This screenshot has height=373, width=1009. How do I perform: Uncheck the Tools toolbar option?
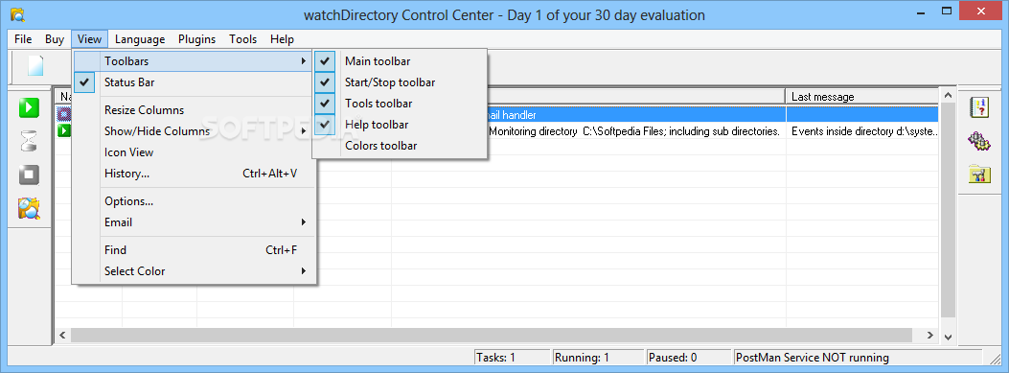click(x=400, y=103)
